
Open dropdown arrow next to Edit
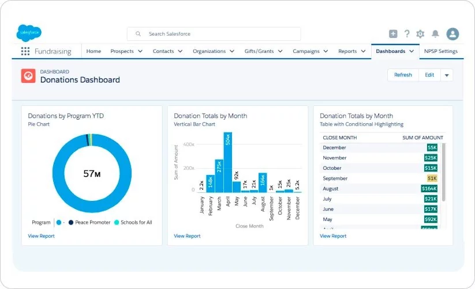pyautogui.click(x=447, y=75)
